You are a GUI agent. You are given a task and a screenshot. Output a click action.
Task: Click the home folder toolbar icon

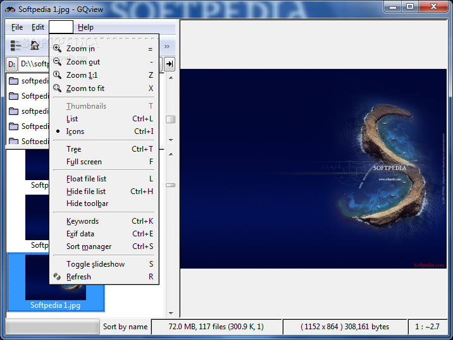(35, 46)
